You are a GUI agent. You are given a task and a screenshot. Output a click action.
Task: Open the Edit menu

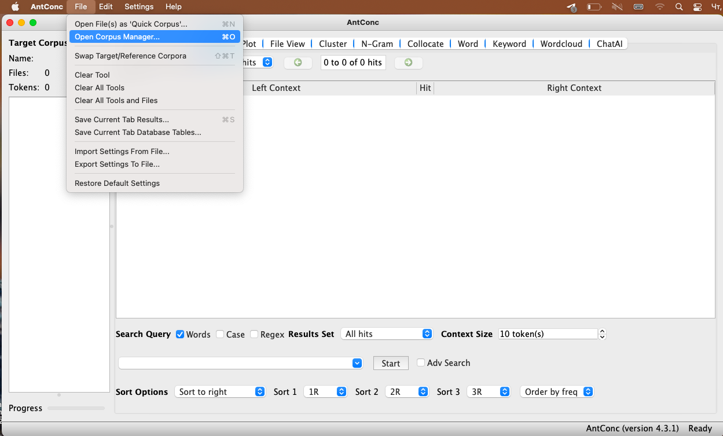105,7
